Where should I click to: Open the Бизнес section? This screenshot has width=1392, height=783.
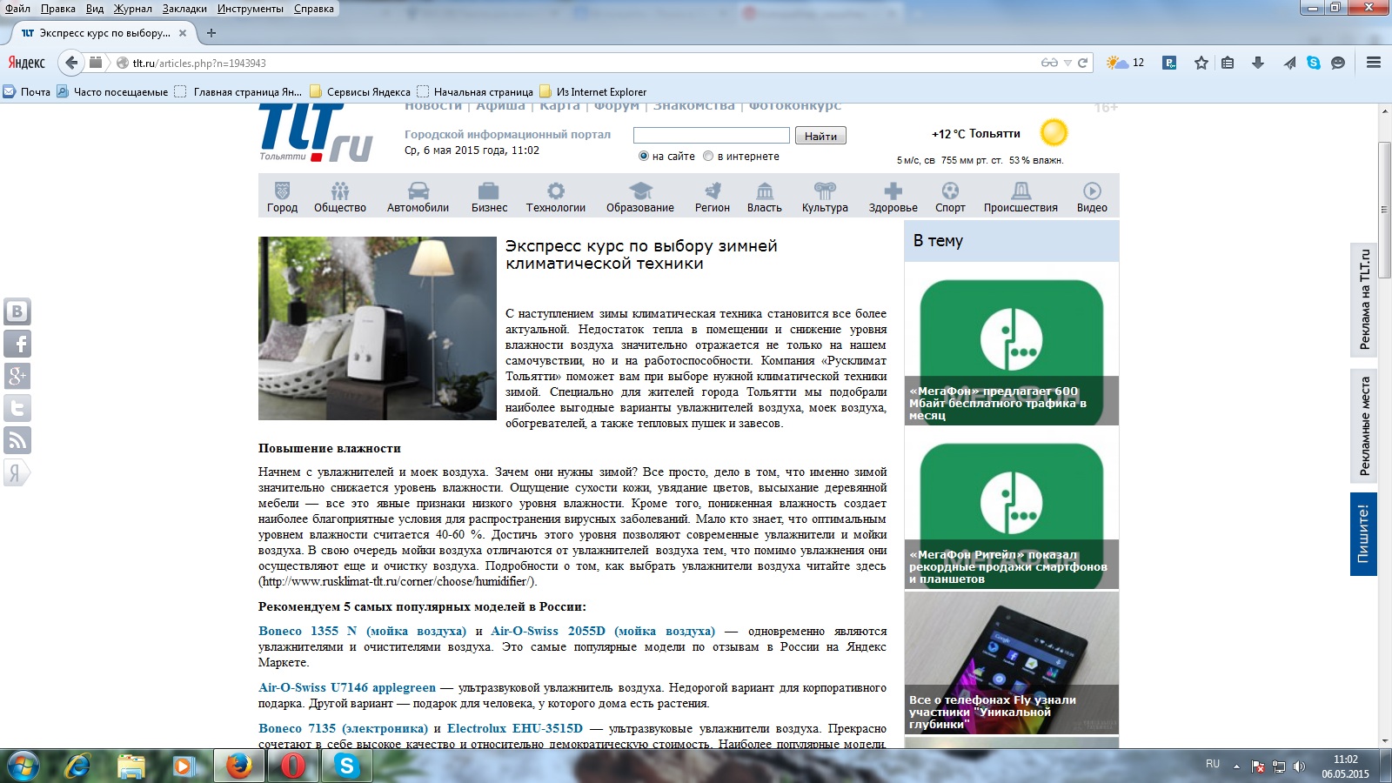click(489, 197)
